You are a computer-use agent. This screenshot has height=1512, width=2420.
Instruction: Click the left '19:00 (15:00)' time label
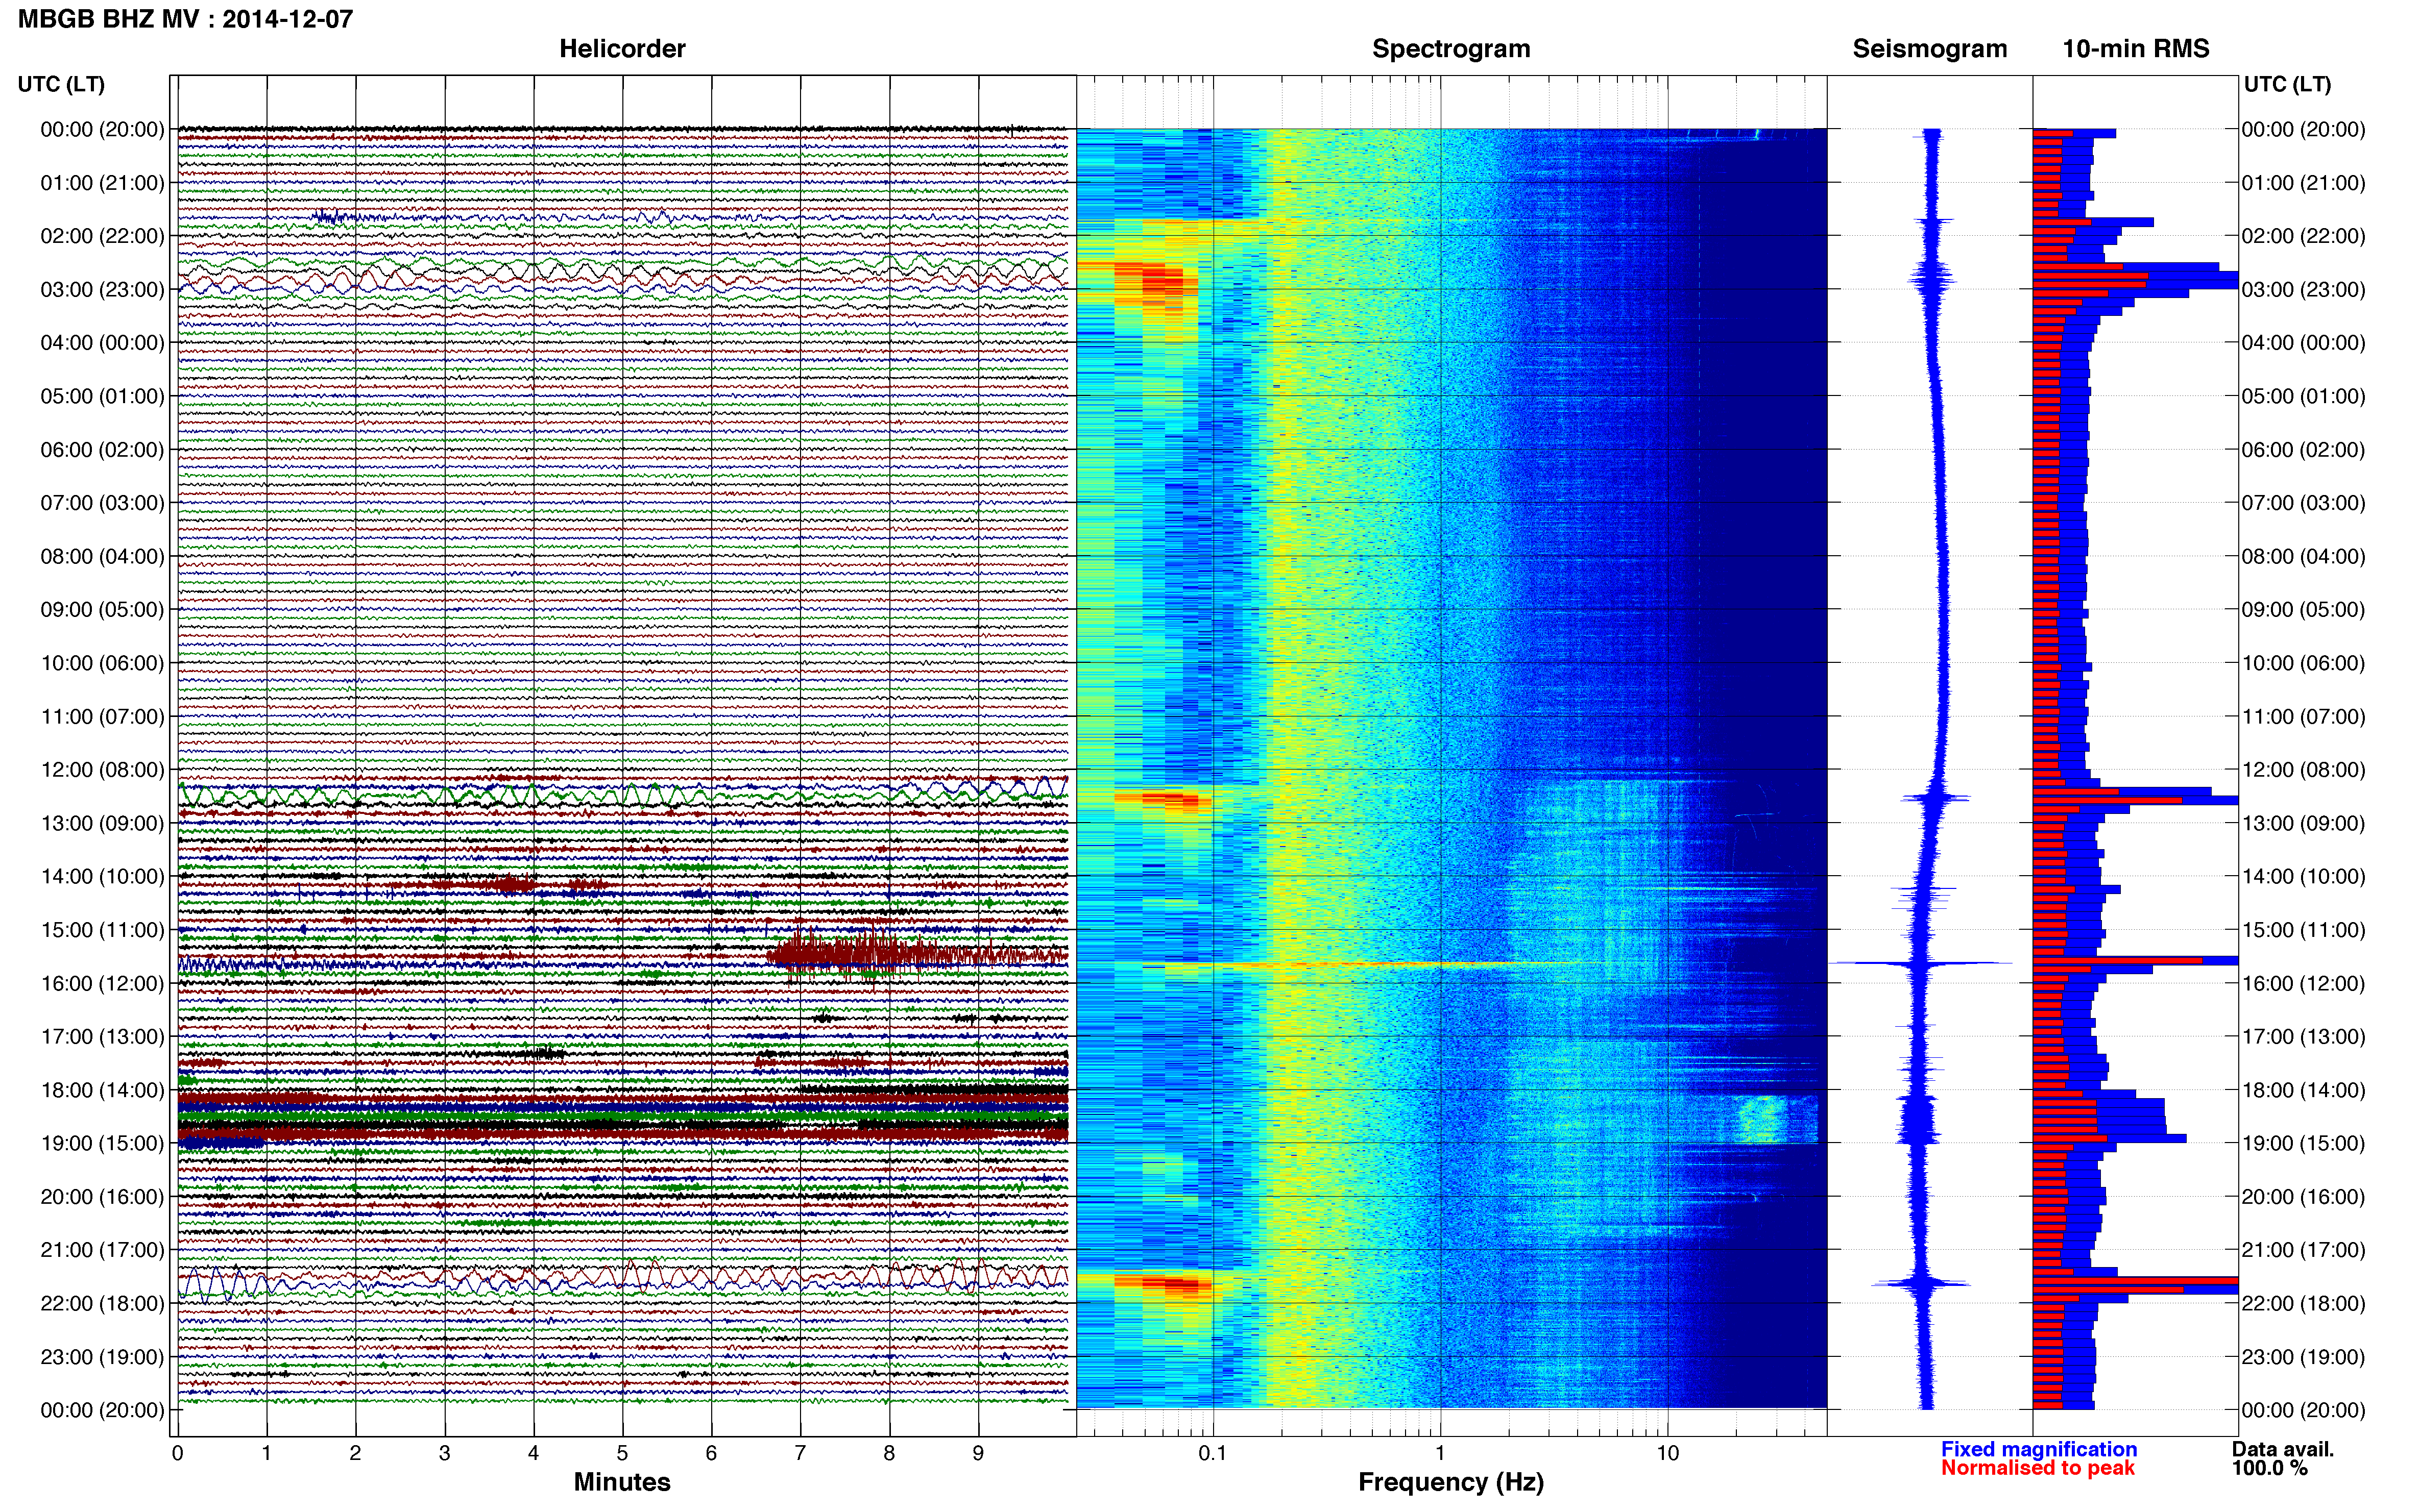point(102,1144)
